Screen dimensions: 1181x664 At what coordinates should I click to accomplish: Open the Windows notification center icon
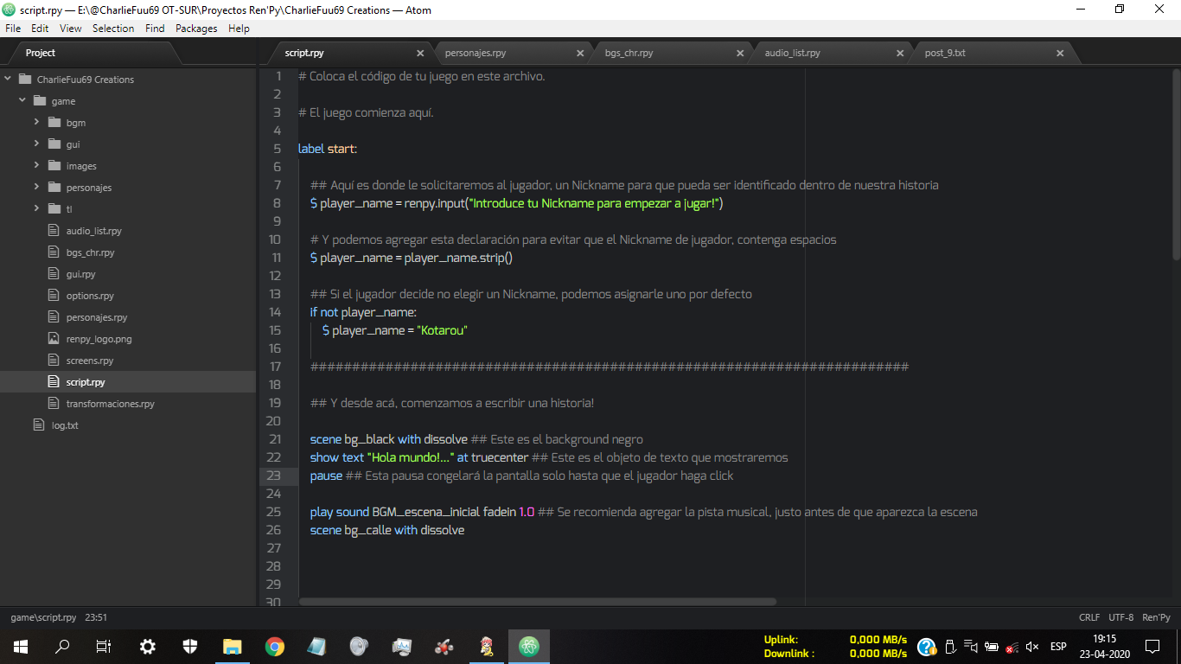[x=1152, y=646]
